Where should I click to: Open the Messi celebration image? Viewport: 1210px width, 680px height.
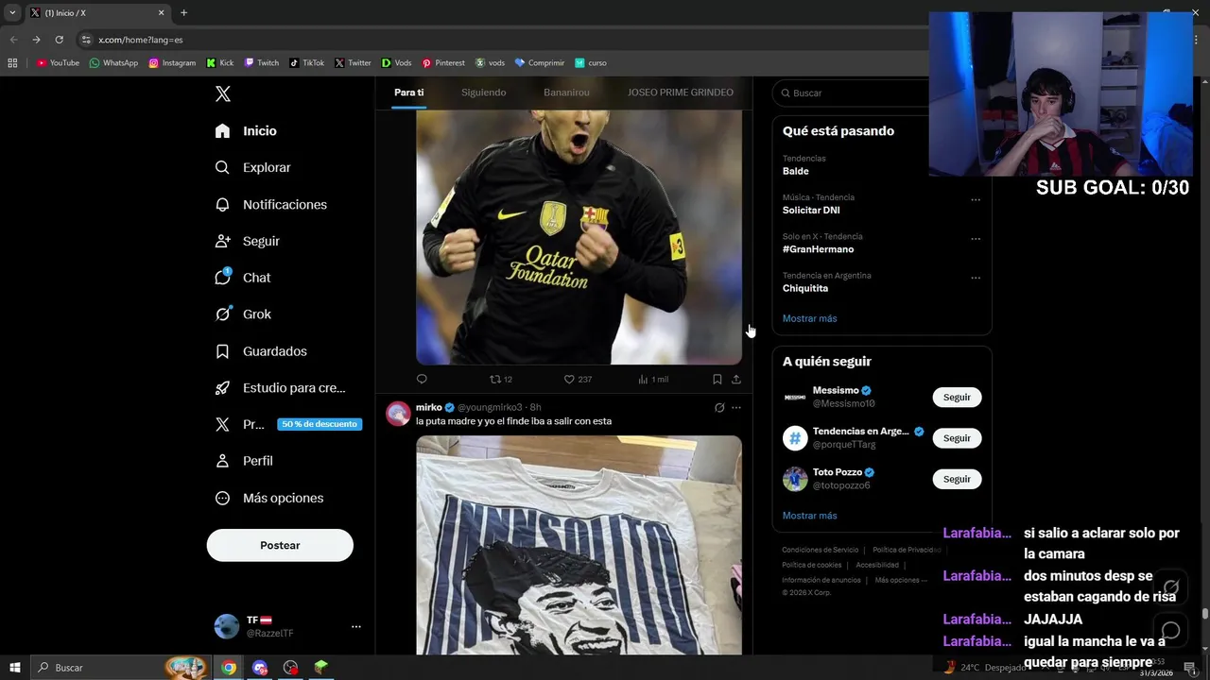(579, 236)
